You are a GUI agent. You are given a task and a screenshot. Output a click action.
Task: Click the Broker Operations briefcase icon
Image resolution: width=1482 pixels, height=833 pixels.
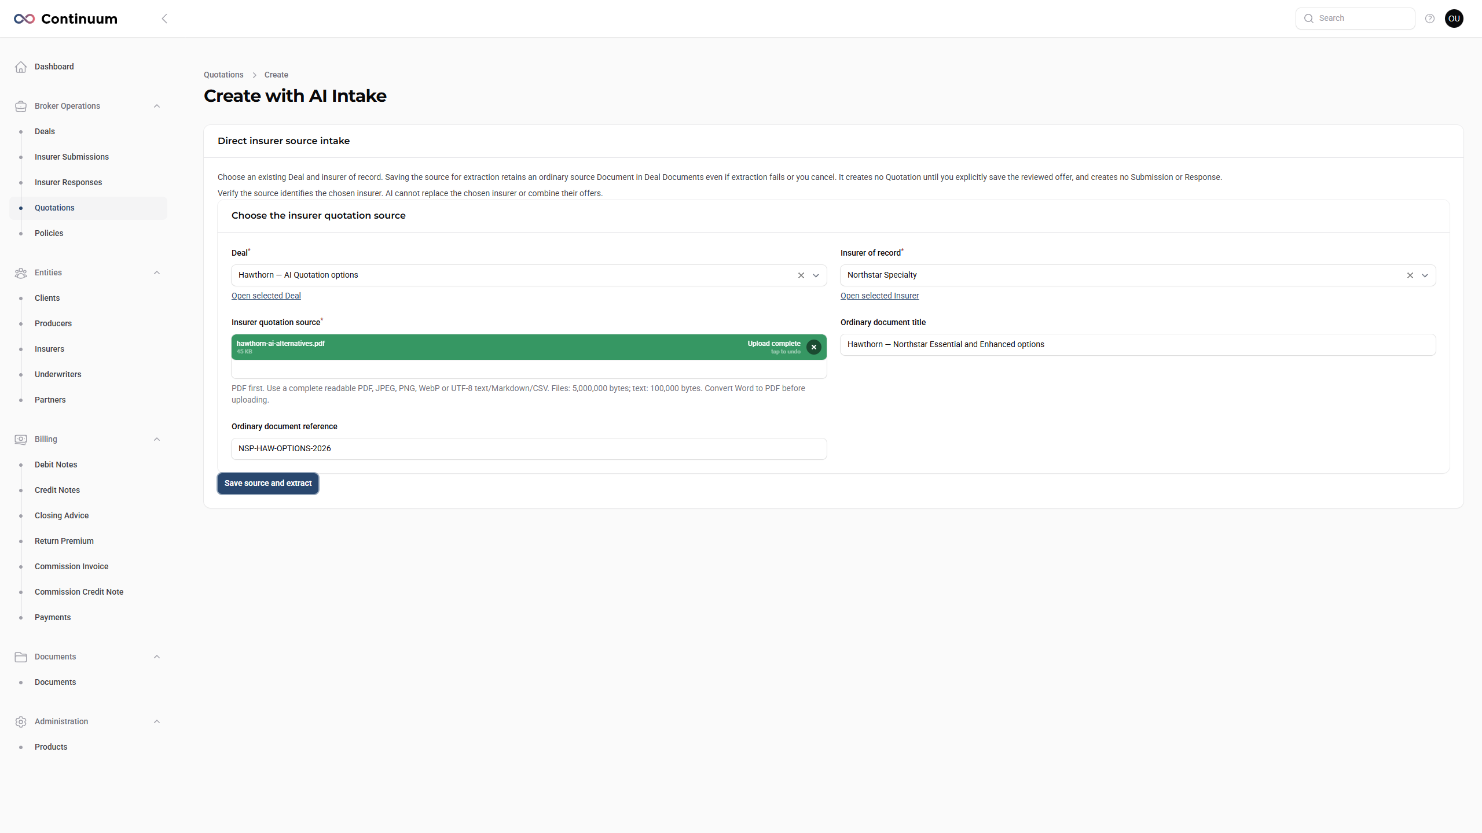(x=21, y=106)
